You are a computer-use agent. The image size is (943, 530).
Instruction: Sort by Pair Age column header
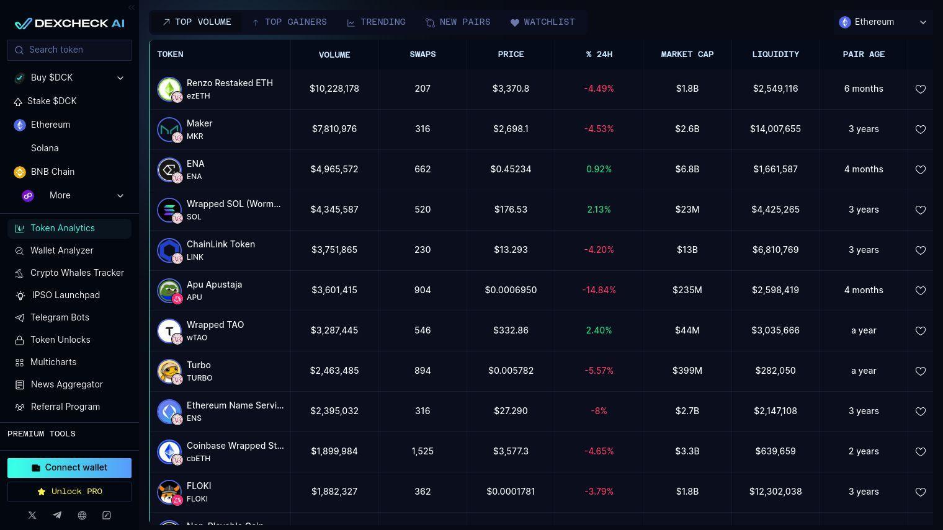coord(864,55)
